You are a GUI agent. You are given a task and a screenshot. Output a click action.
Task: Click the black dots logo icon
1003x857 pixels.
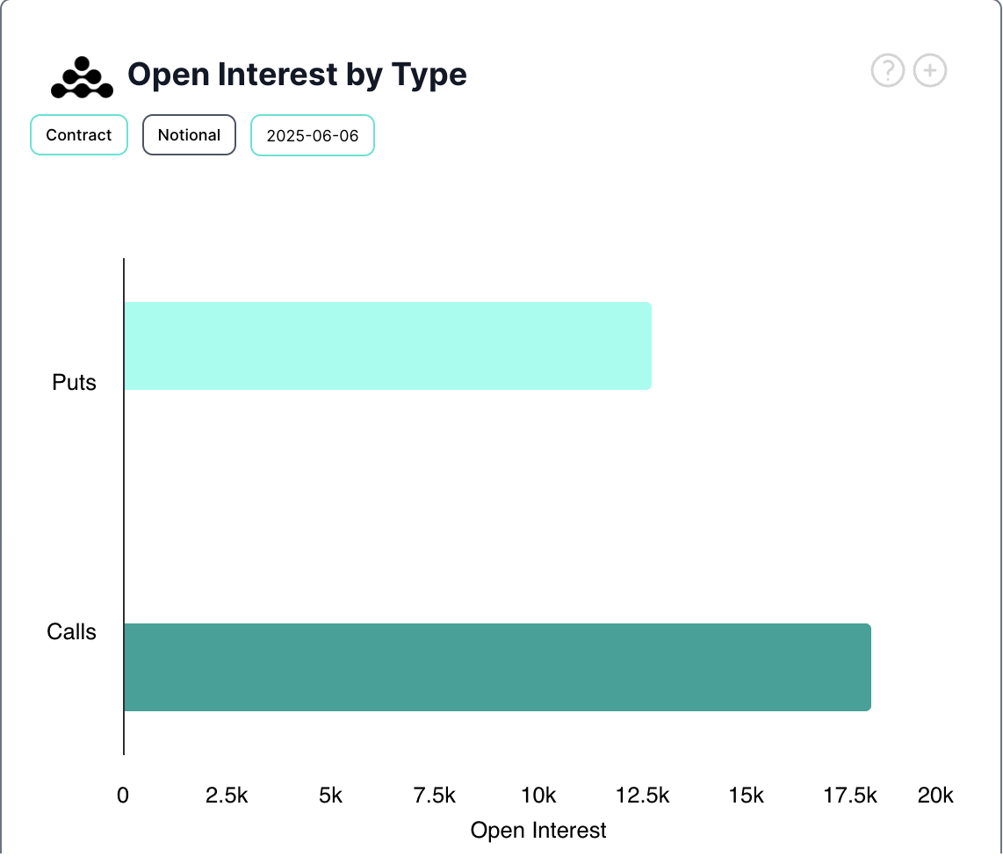point(82,77)
